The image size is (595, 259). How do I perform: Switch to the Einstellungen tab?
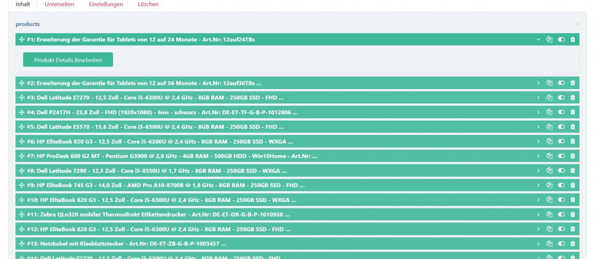coord(106,5)
